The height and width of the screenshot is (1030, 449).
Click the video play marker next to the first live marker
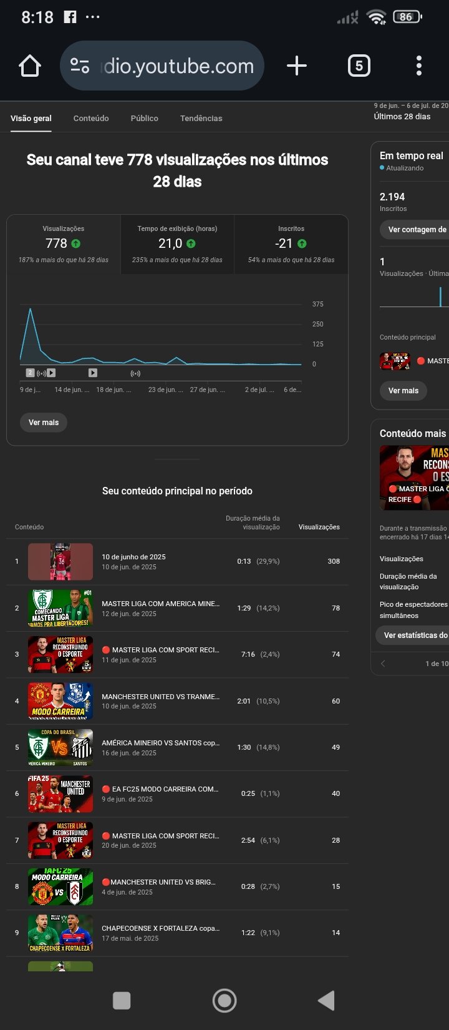point(51,373)
